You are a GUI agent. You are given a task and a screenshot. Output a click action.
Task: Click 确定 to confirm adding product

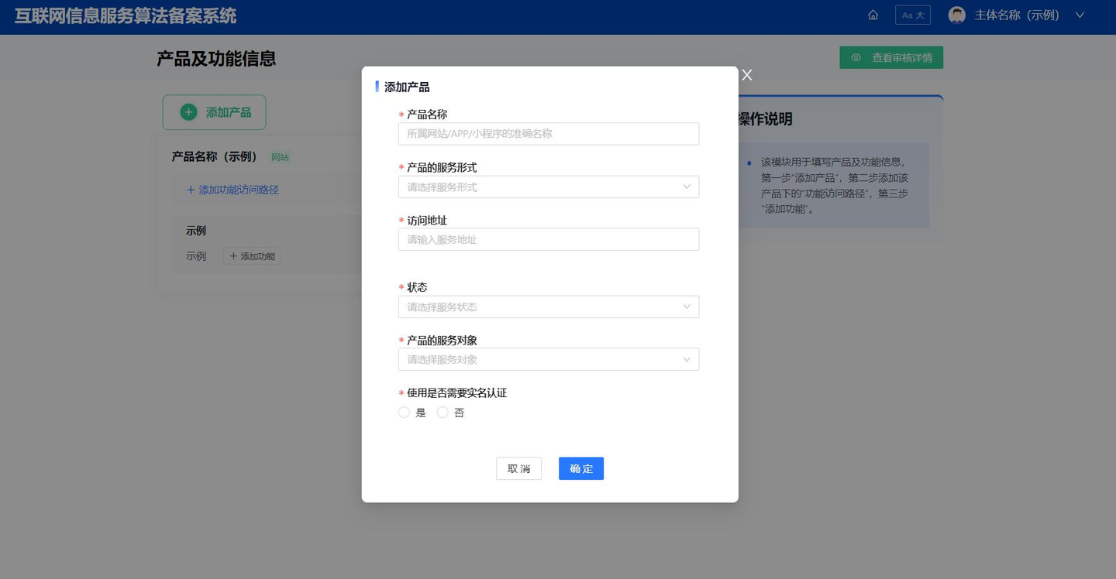(581, 468)
